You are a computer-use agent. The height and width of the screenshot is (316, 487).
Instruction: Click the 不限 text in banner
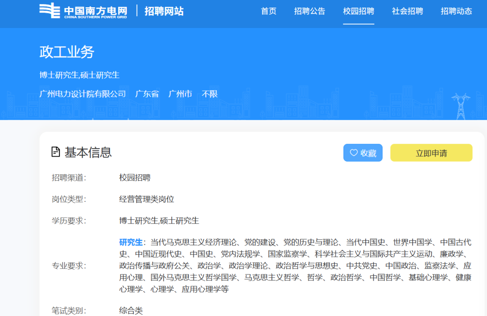[x=210, y=93]
